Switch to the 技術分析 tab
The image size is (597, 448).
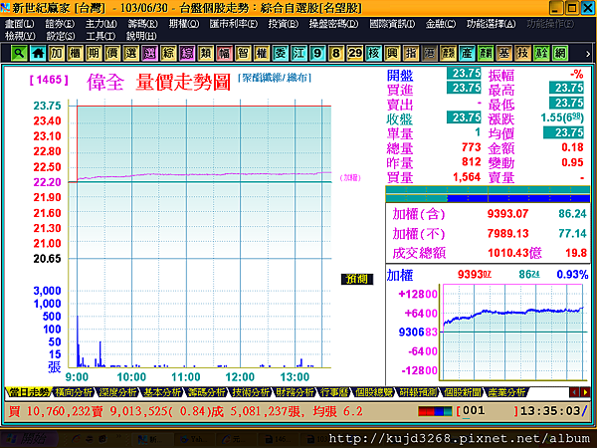click(251, 392)
